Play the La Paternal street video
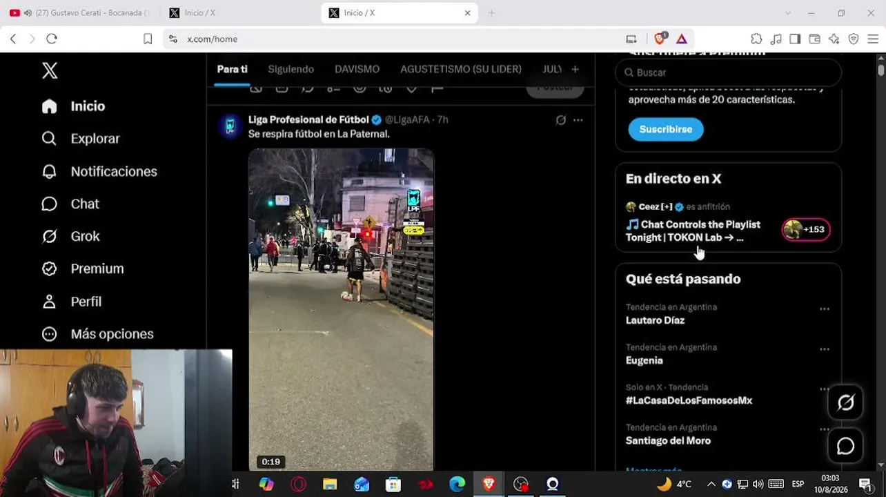886x497 pixels. click(x=341, y=309)
